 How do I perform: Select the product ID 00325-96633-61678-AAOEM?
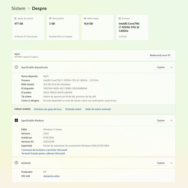coord(58,93)
